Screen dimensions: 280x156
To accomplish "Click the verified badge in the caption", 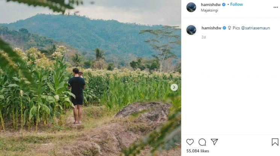I will (x=224, y=28).
